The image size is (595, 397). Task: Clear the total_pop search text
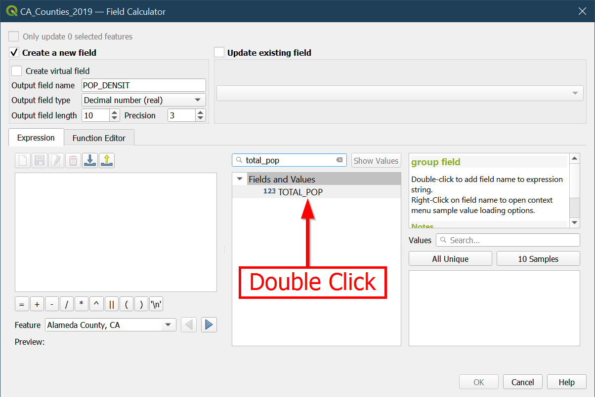[x=340, y=160]
